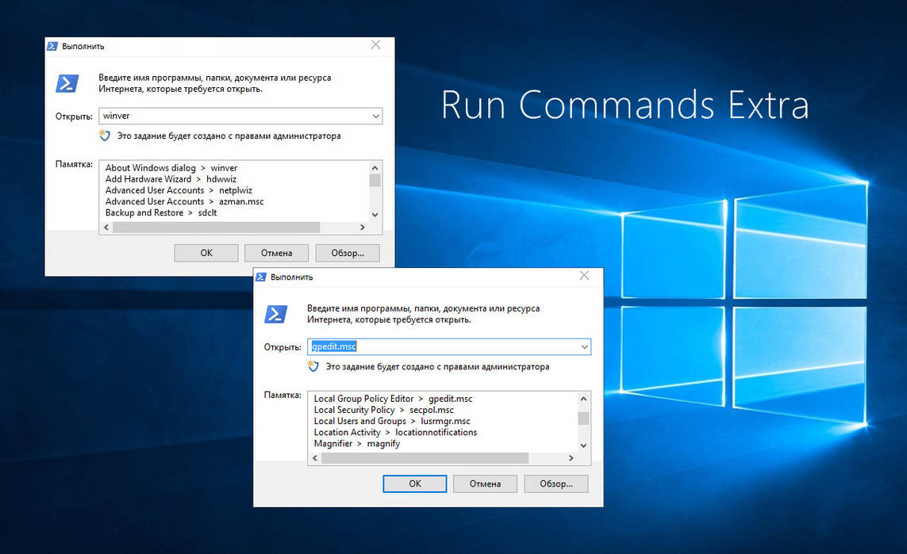Click the UAC shield icon next to the administrator notice under winver
The height and width of the screenshot is (554, 907).
(x=104, y=136)
